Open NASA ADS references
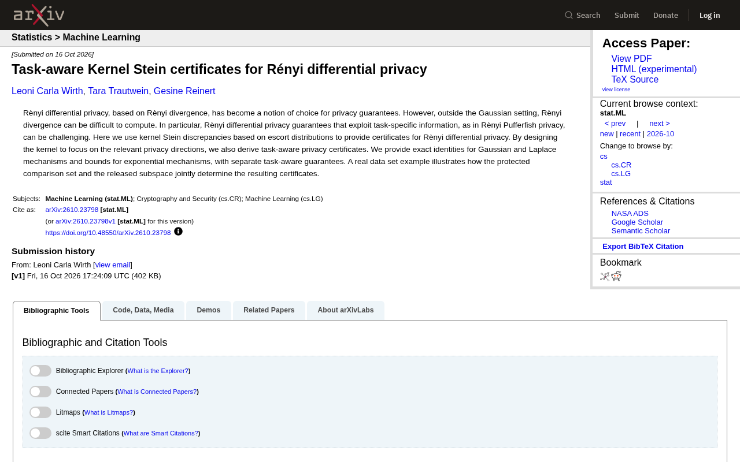The width and height of the screenshot is (740, 462). [x=630, y=214]
